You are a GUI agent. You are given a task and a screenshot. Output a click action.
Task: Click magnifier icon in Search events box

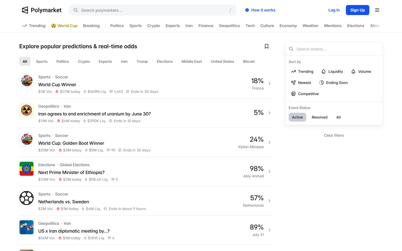(291, 49)
